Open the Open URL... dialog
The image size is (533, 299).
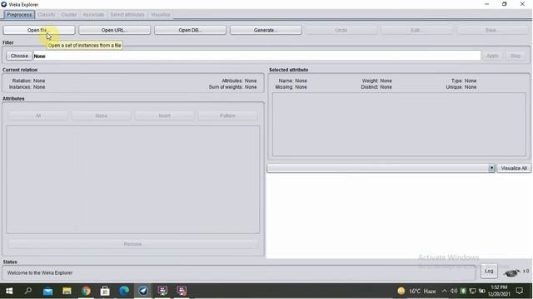[x=115, y=30]
